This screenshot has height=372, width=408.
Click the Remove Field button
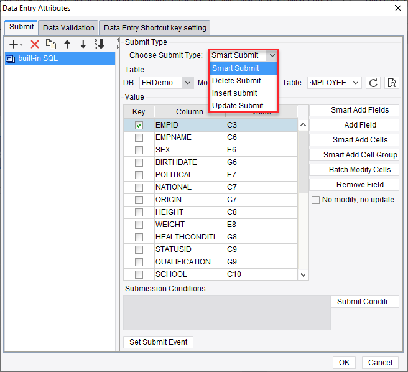point(354,185)
